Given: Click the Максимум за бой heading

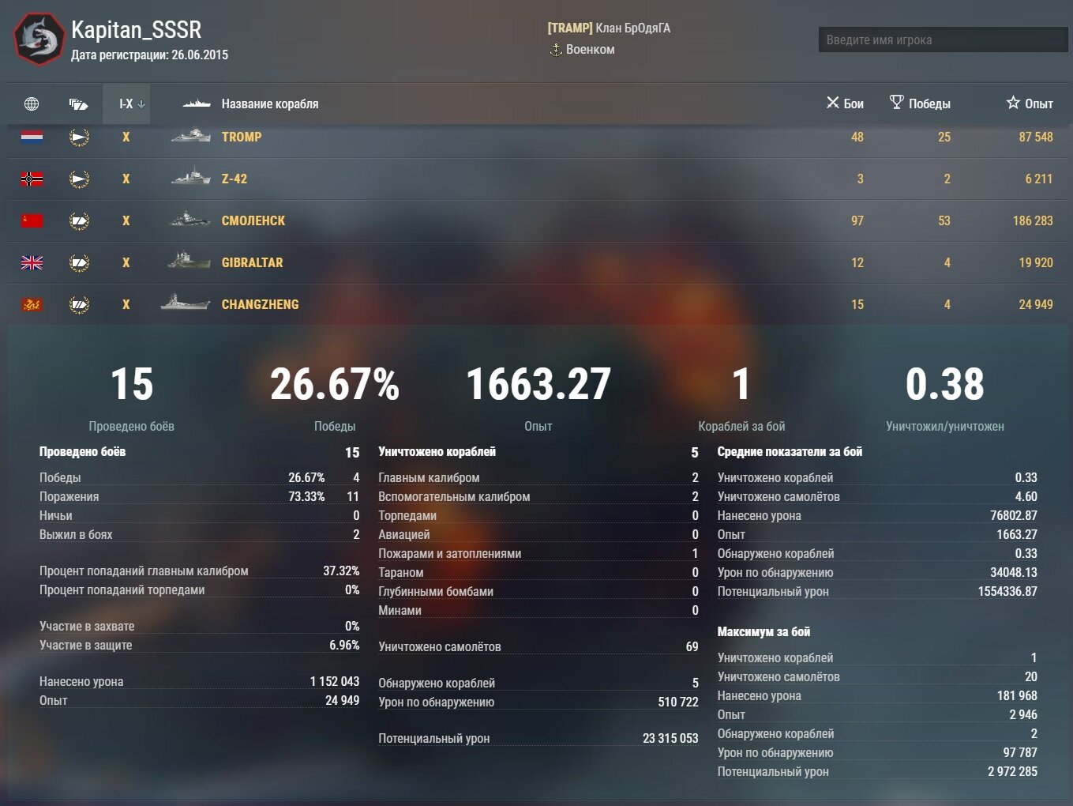Looking at the screenshot, I should 763,632.
